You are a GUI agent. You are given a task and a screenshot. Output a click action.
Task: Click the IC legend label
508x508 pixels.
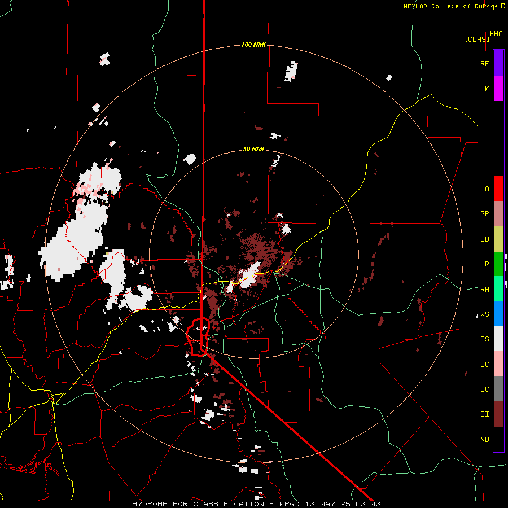tap(485, 365)
